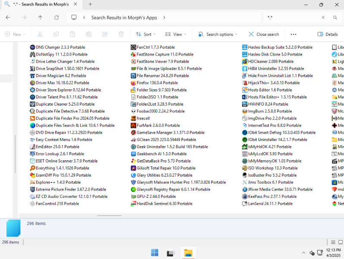Select the ImgBurn 2.5.8.0 Portable icon
This screenshot has height=259, width=344.
tap(244, 111)
